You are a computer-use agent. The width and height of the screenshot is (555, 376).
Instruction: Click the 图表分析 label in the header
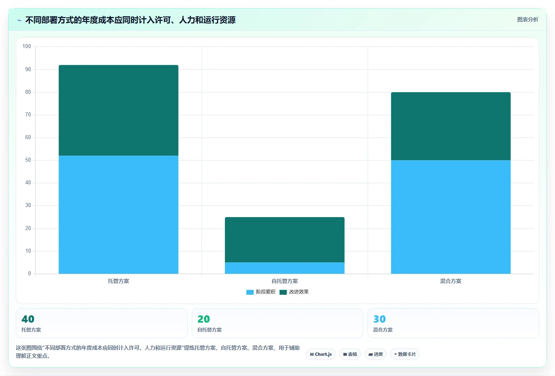point(527,19)
